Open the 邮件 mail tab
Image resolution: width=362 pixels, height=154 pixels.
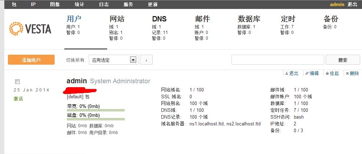pos(202,19)
